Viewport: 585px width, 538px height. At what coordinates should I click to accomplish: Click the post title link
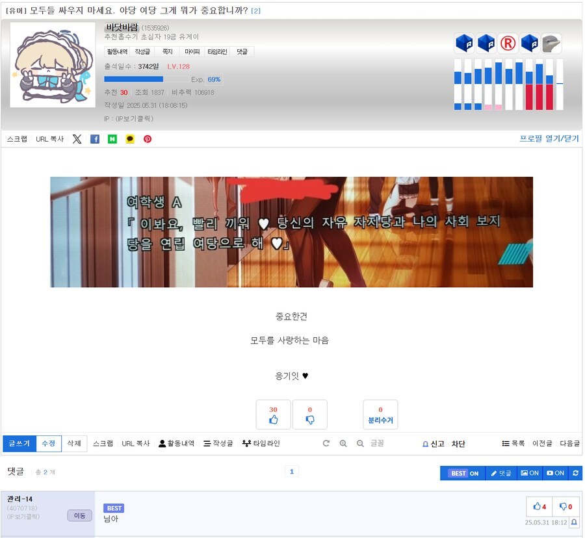pyautogui.click(x=138, y=10)
